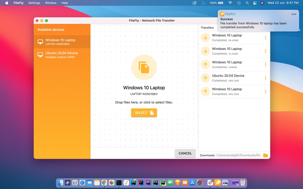Open Control Center in menu bar

255,3
